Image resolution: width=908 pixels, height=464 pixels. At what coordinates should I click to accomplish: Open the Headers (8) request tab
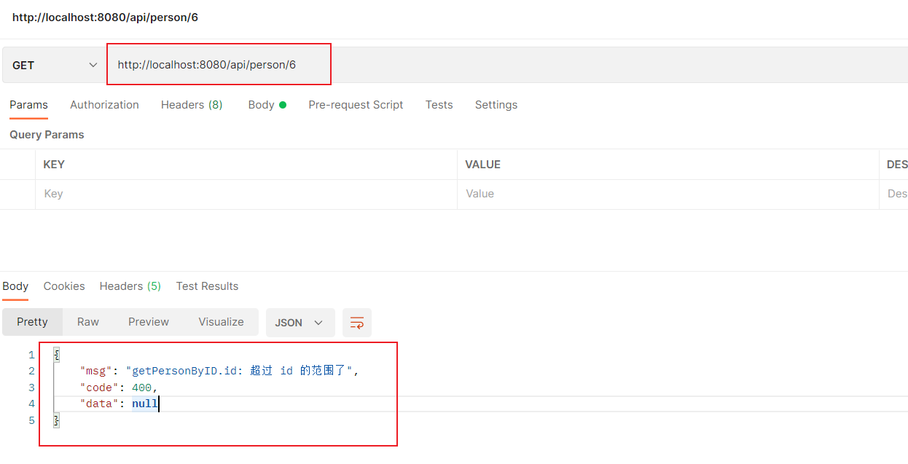(191, 105)
